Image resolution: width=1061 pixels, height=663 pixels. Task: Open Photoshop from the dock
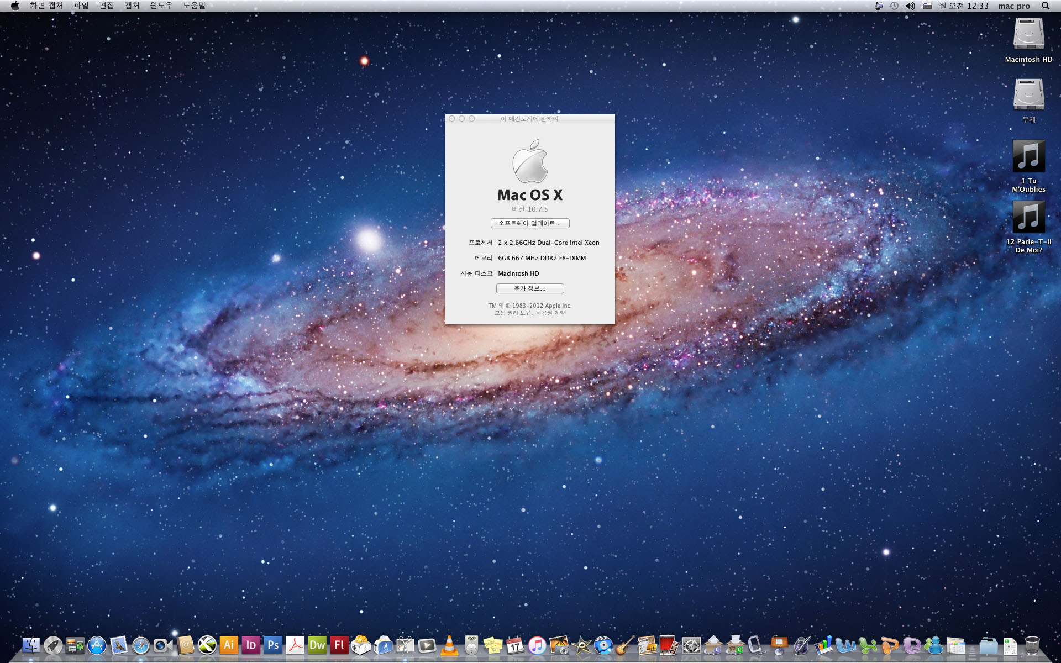(273, 645)
